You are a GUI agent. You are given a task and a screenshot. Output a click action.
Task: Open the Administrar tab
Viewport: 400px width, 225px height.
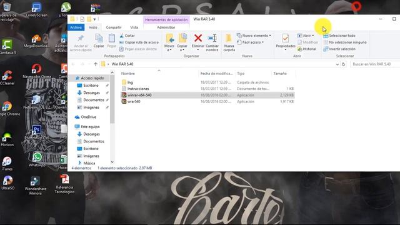click(x=166, y=27)
